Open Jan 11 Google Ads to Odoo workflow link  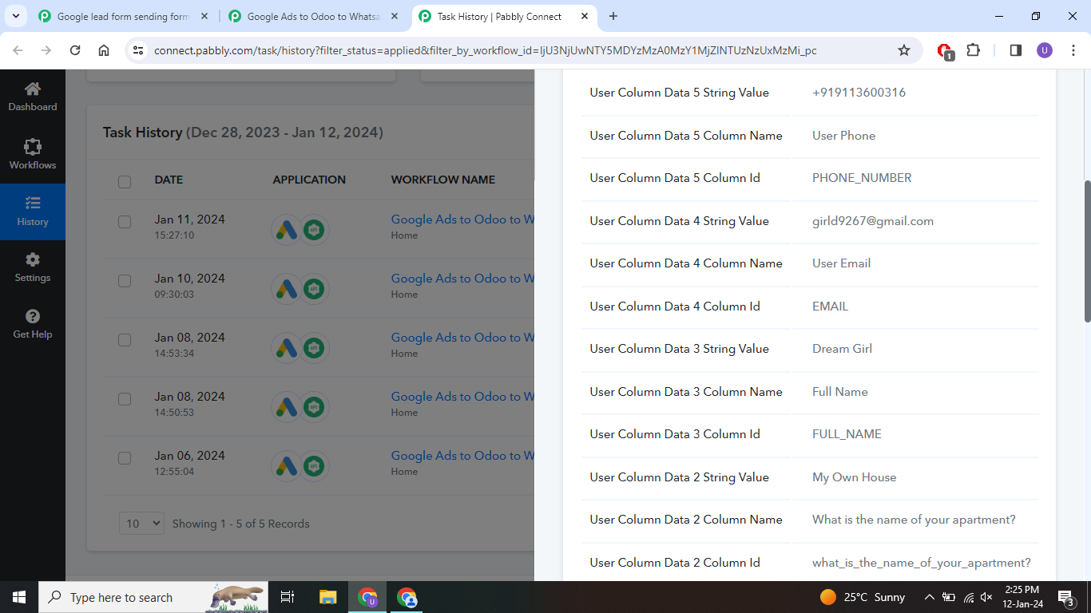tap(462, 219)
